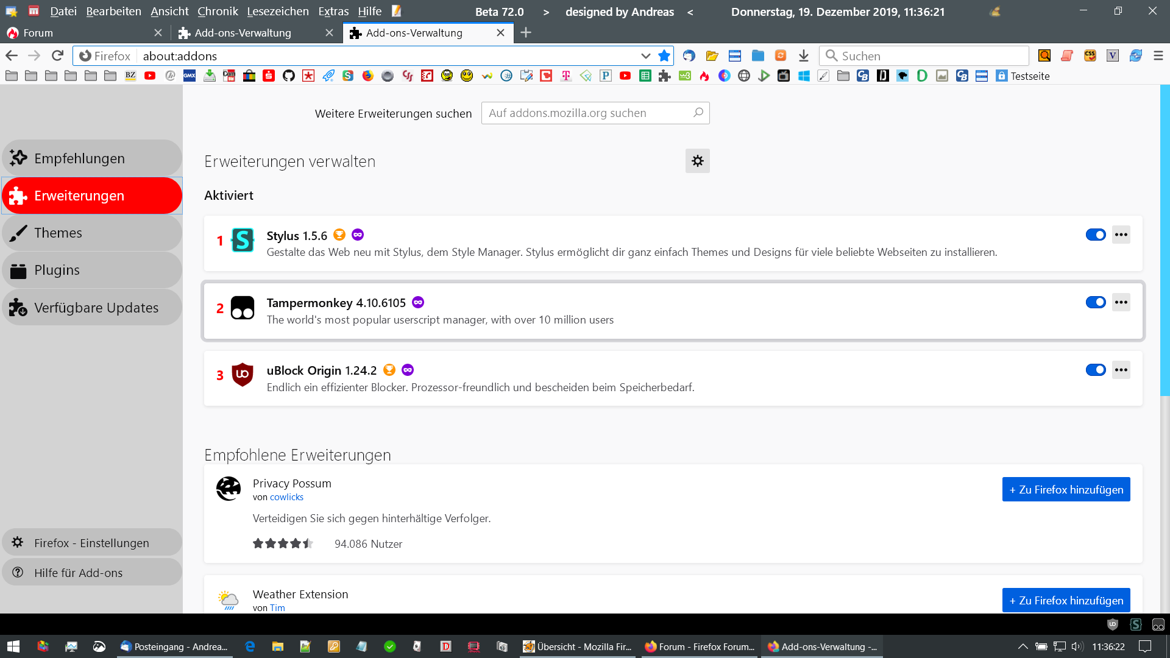Click the uBlock Origin shield icon

click(243, 375)
